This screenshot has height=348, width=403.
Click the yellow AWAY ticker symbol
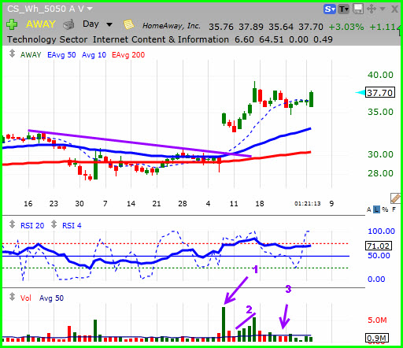[40, 24]
